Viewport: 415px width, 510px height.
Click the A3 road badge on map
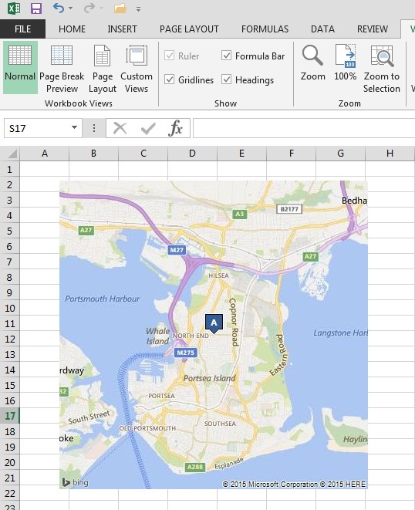pyautogui.click(x=239, y=214)
